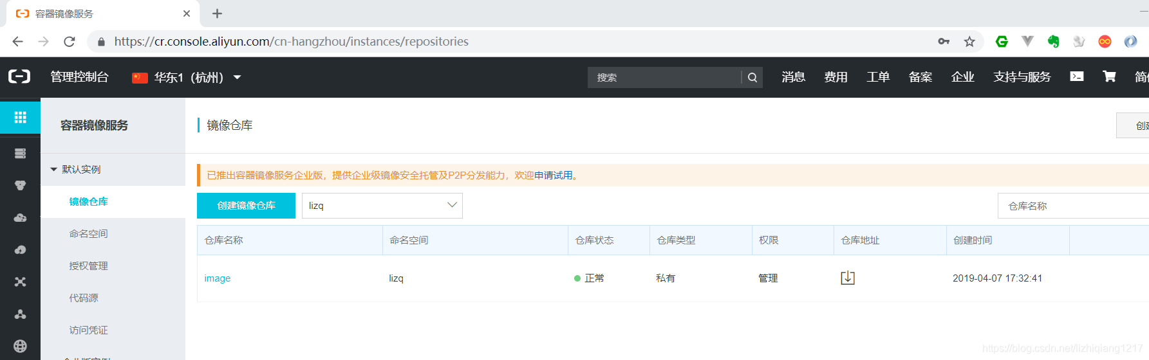Click the 创建镜像仓库 button
1149x360 pixels.
point(246,206)
